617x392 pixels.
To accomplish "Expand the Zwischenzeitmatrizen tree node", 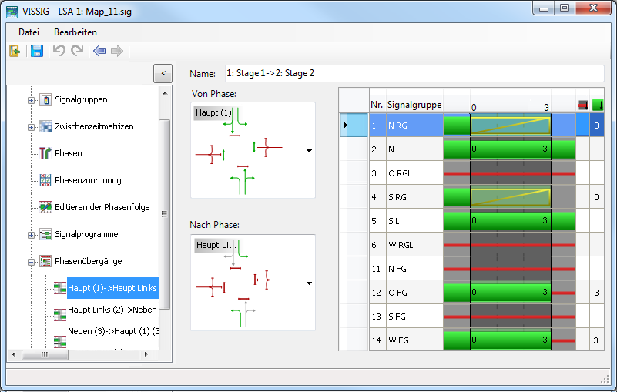I will pos(32,127).
